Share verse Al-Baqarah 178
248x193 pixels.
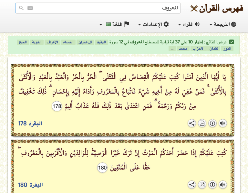[192, 123]
